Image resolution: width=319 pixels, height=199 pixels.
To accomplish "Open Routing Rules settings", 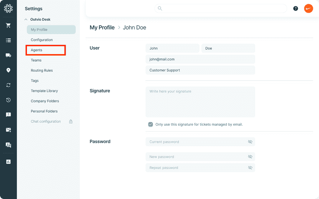I will click(x=42, y=71).
